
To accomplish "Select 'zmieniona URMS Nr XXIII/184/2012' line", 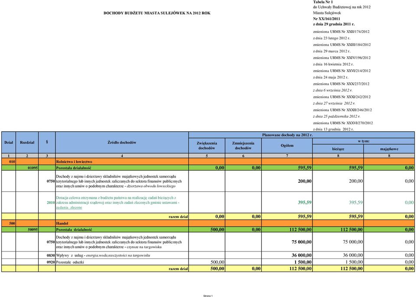I will (x=342, y=45).
